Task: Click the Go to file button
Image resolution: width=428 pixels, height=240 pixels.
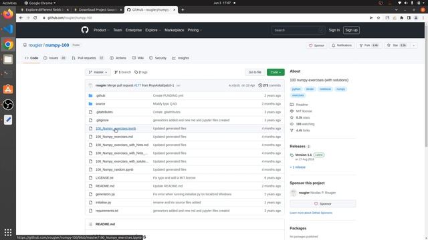Action: [x=255, y=73]
